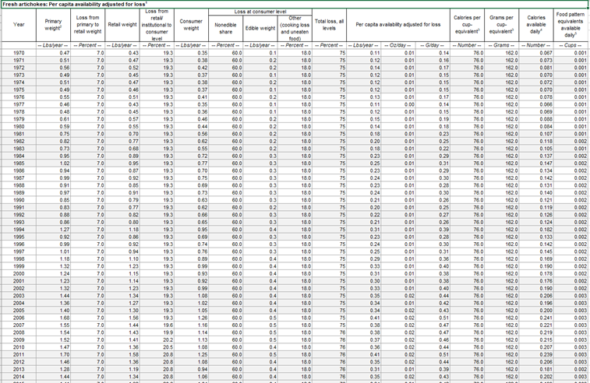590x383 pixels.
Task: Click 2003 retail weight value 1.34
Action: (122, 296)
